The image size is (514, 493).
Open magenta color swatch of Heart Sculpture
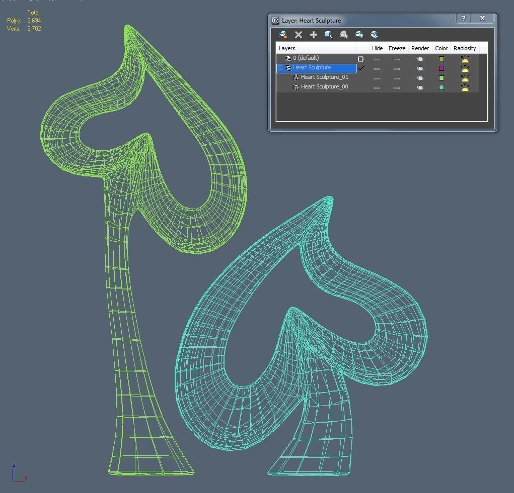(442, 68)
